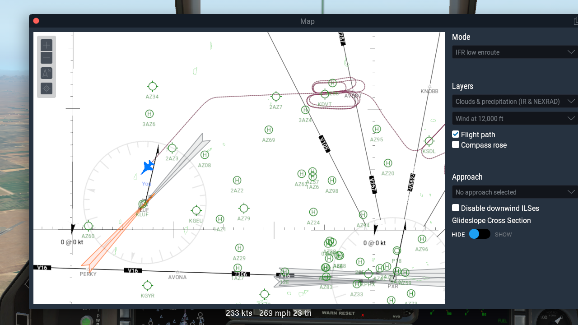Select the KSDL airport symbol

[429, 141]
